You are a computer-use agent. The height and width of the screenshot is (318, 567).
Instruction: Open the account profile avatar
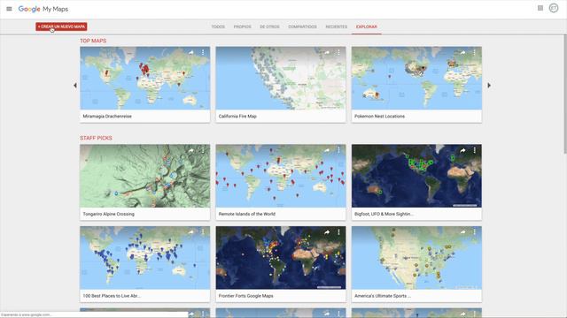point(554,8)
